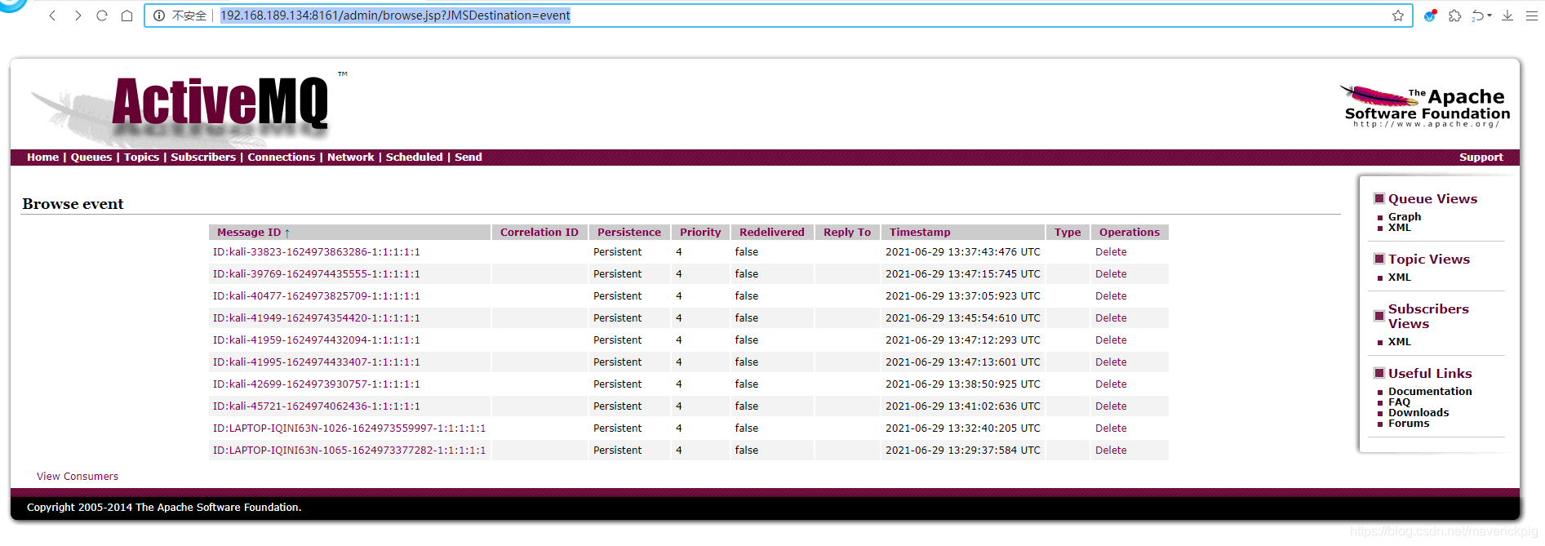
Task: Delete the message timestamped 13:47:12:293 UTC
Action: click(x=1111, y=340)
